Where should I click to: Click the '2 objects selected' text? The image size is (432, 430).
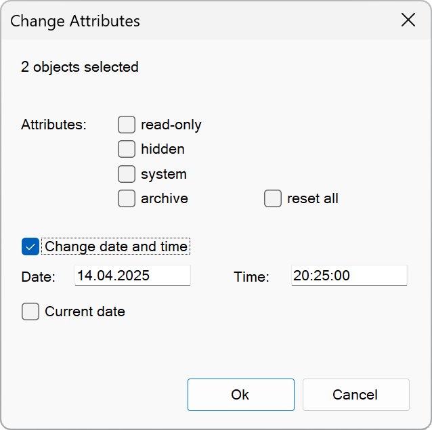point(80,67)
